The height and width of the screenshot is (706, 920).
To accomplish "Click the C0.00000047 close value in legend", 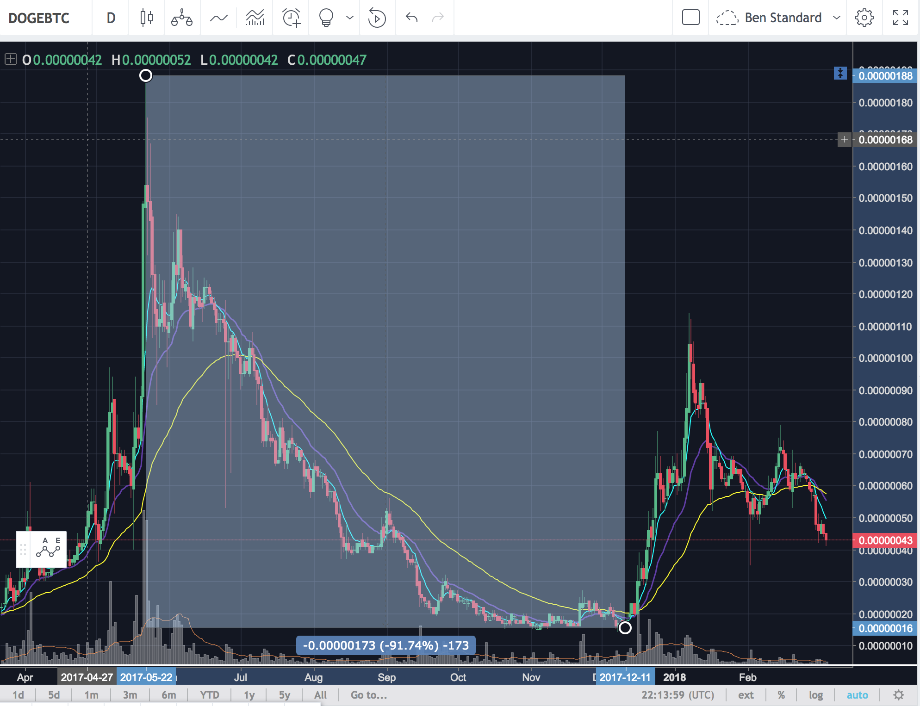I will 327,60.
